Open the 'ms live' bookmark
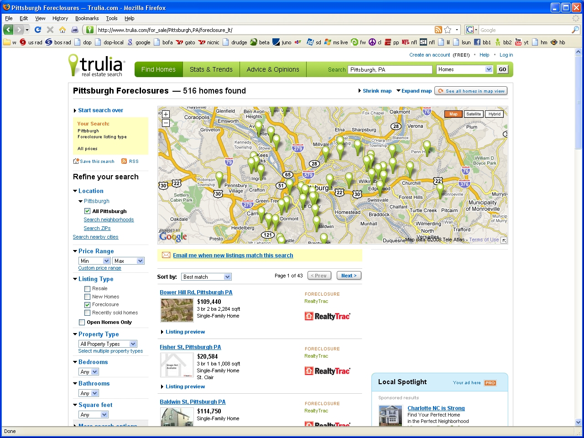 [x=336, y=42]
